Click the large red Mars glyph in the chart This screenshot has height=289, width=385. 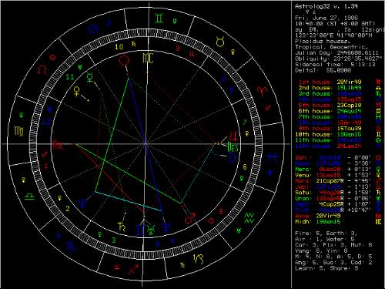click(189, 218)
